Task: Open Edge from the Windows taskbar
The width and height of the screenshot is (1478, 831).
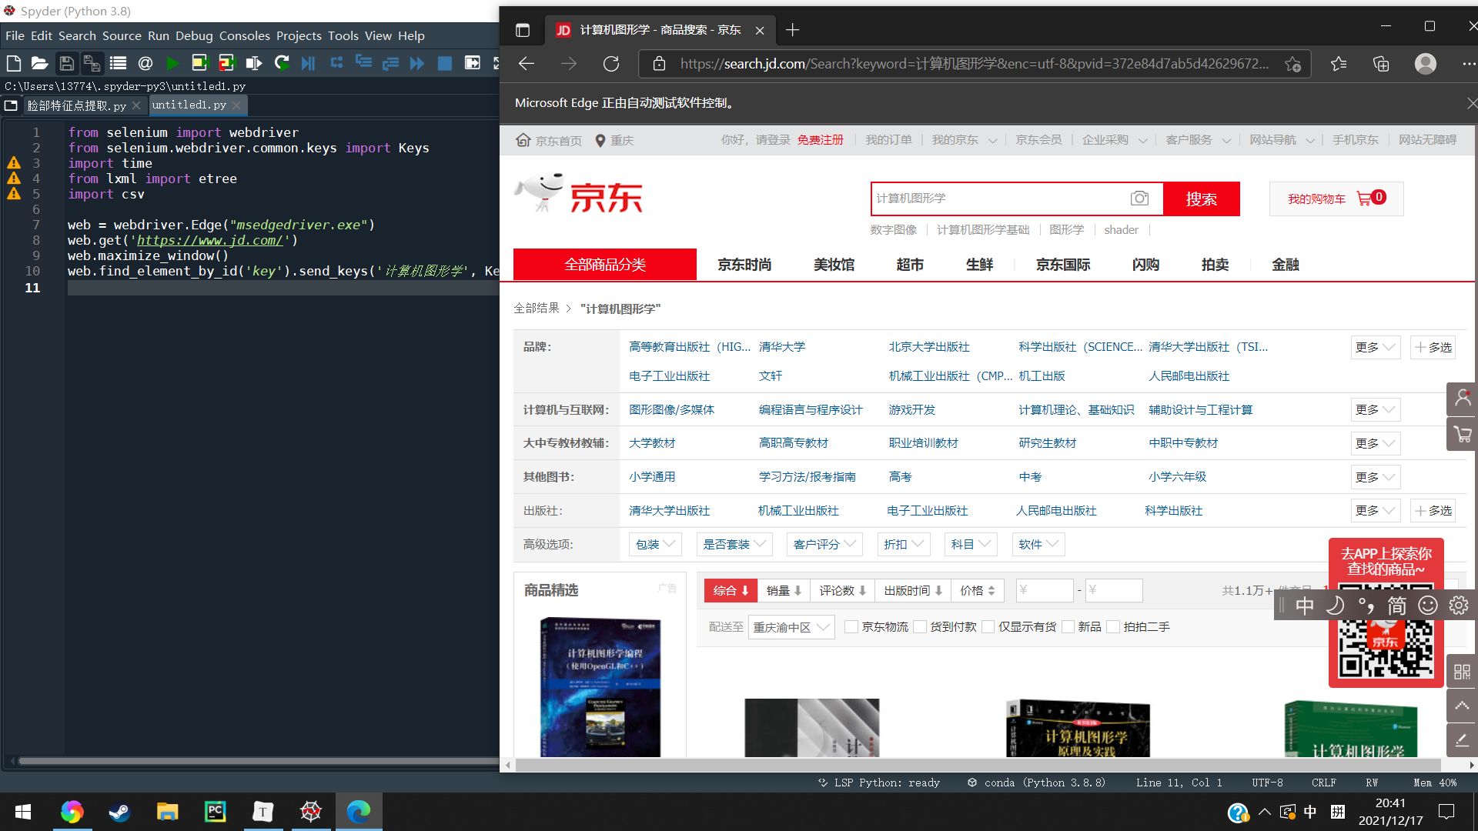Action: [x=359, y=811]
